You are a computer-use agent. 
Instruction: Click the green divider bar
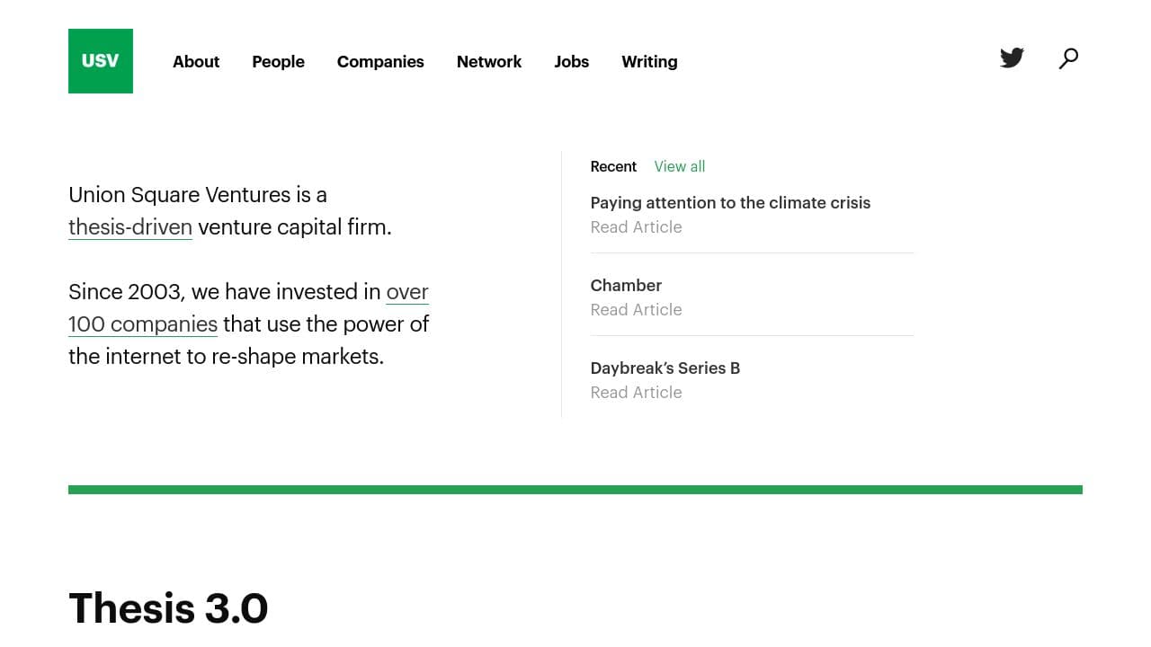pyautogui.click(x=575, y=489)
